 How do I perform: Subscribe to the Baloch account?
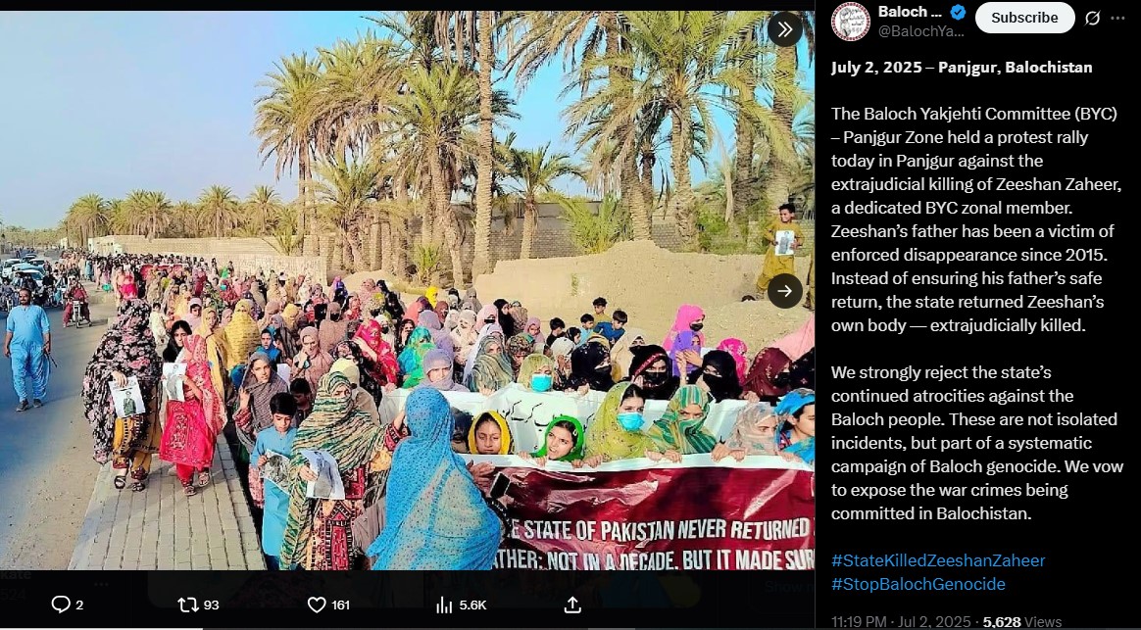point(1024,18)
